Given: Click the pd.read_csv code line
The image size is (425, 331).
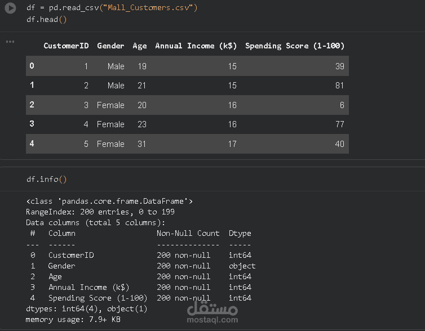Looking at the screenshot, I should click(112, 7).
